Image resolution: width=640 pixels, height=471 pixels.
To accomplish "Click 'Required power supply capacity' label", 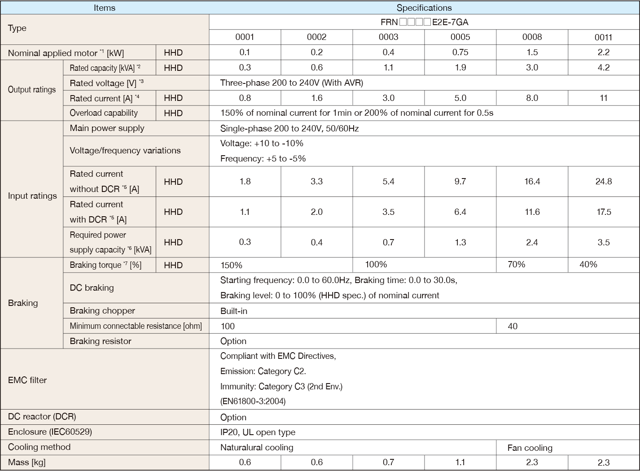I will (110, 242).
